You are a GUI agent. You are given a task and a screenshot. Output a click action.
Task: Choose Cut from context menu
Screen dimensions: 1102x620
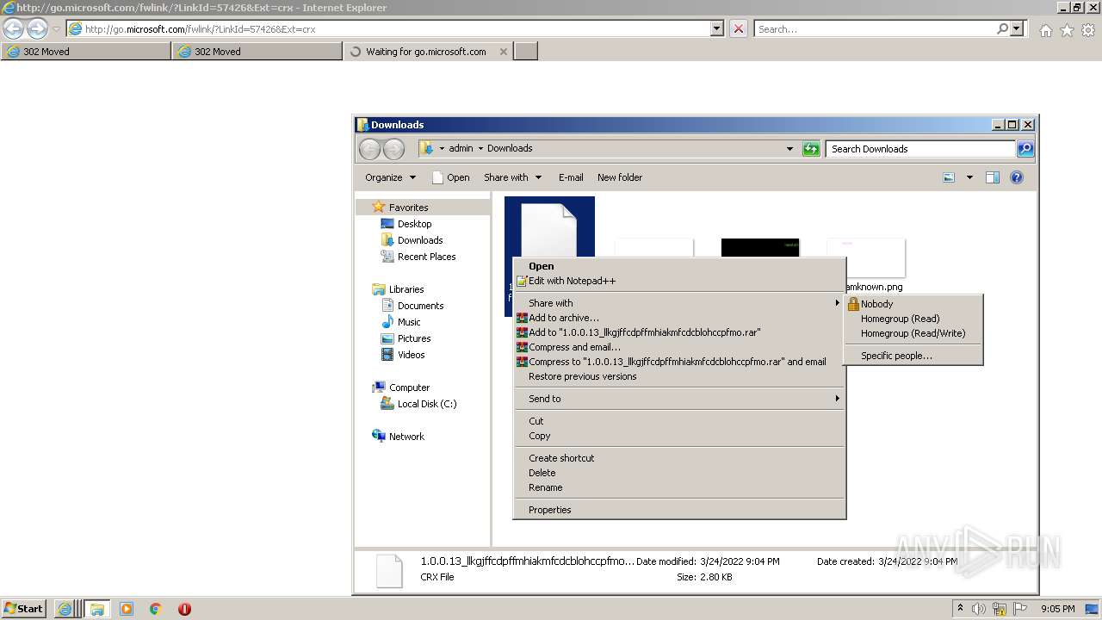point(679,421)
